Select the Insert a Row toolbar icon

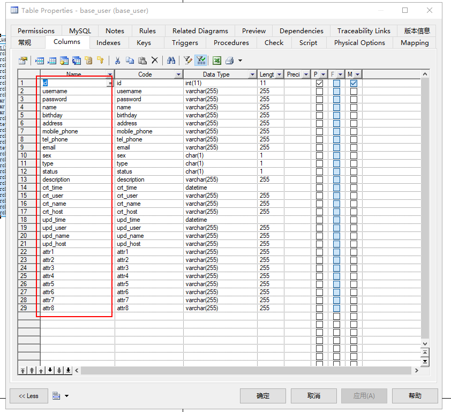[39, 60]
